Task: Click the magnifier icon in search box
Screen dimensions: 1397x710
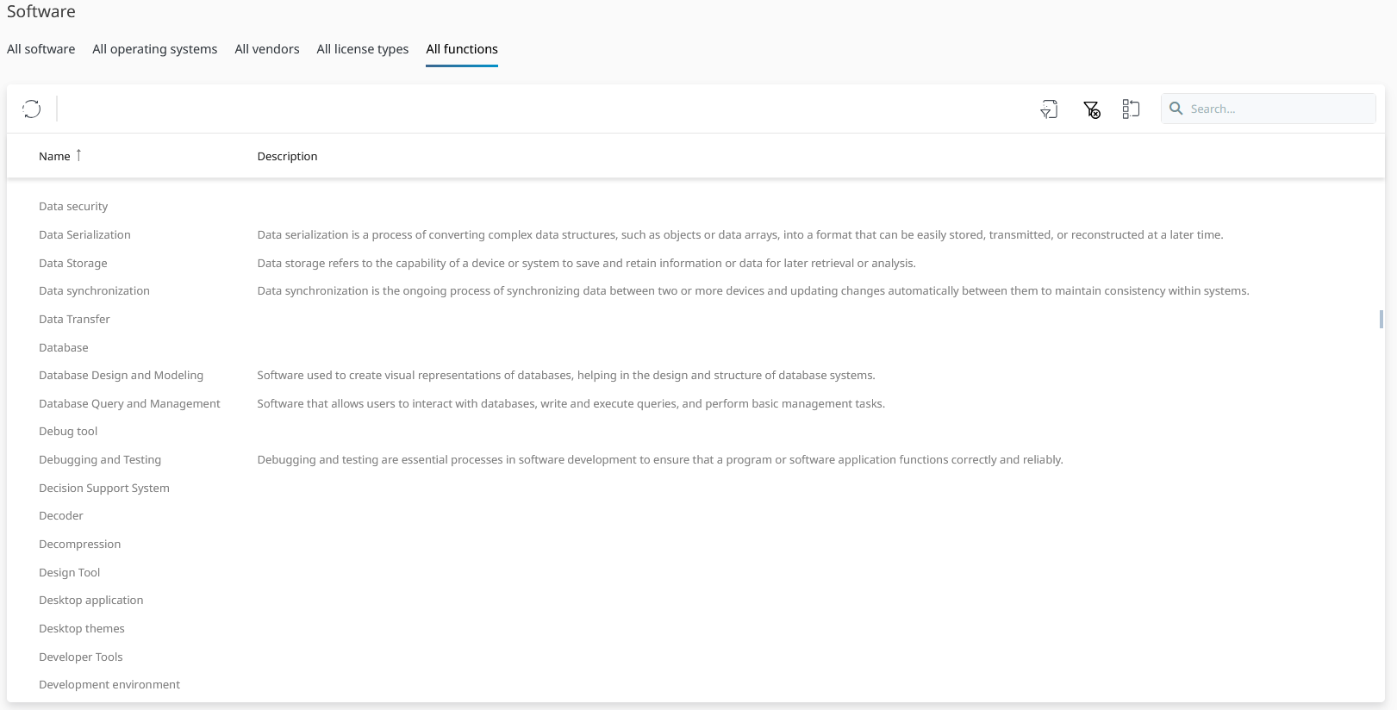Action: (1176, 109)
